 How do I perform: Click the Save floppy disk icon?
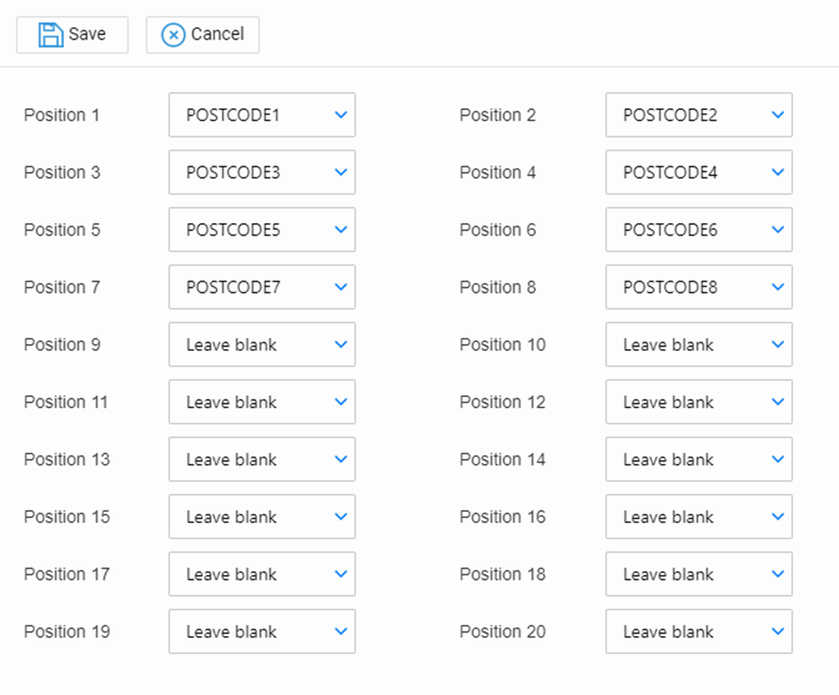[50, 34]
